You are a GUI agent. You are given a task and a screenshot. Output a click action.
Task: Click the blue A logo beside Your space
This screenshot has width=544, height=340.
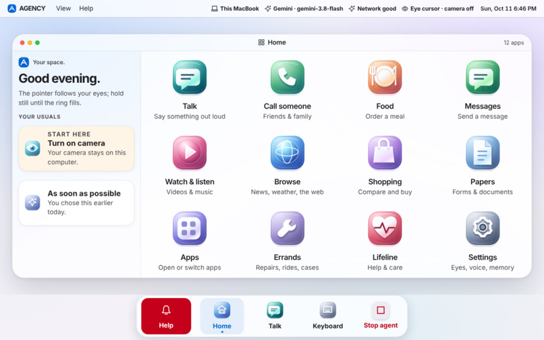[24, 62]
